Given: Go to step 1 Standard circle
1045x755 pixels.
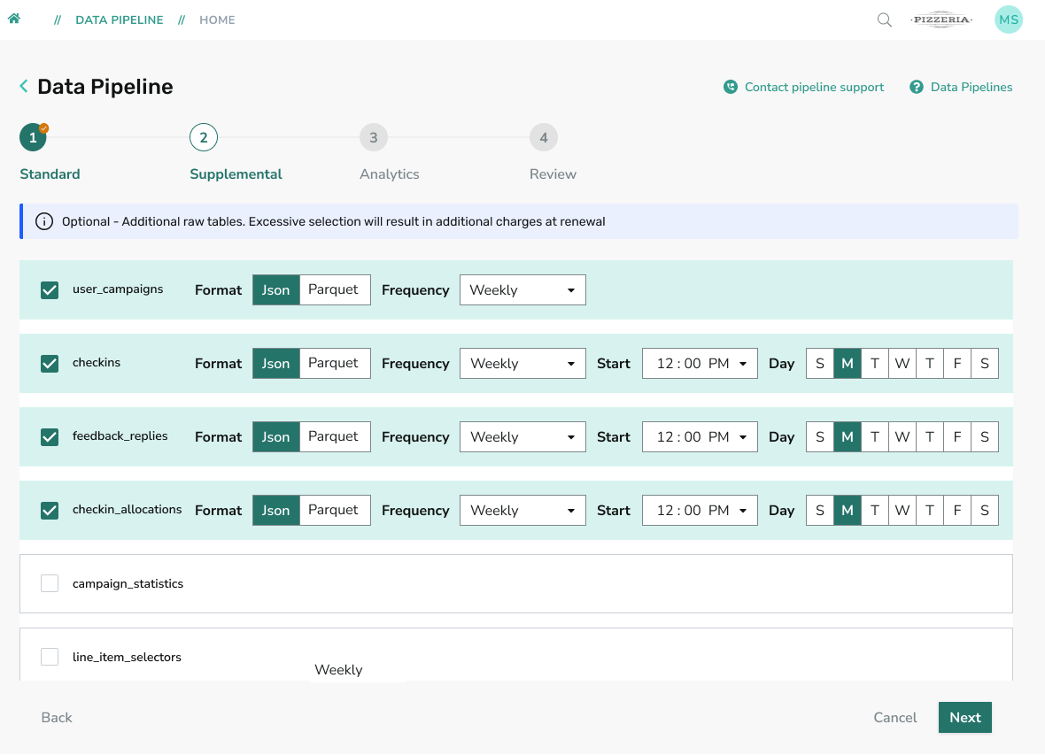Looking at the screenshot, I should [x=34, y=138].
